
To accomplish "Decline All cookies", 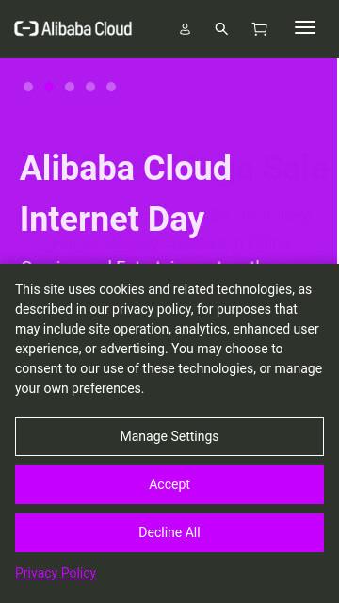I will [169, 532].
